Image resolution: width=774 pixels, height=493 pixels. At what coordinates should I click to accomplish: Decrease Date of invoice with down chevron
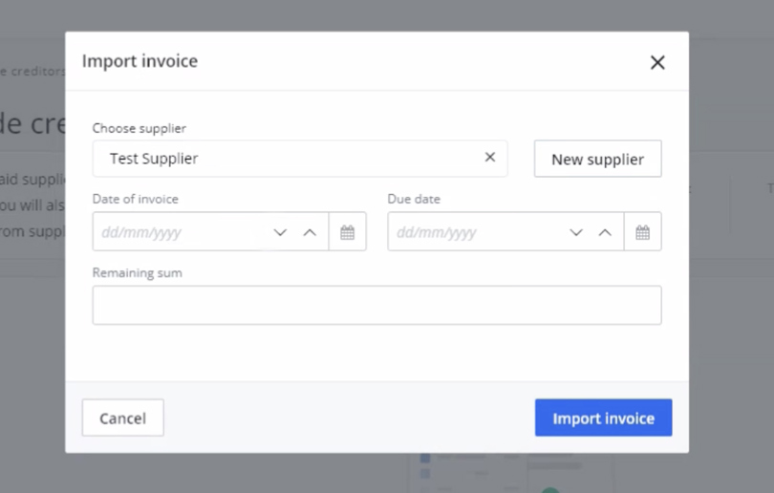coord(280,232)
